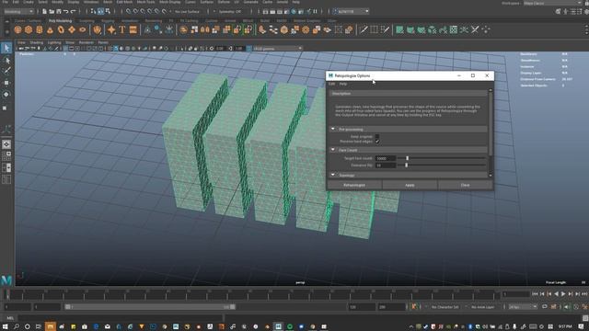Collapse the Pre-processing section
This screenshot has height=331, width=589.
333,129
